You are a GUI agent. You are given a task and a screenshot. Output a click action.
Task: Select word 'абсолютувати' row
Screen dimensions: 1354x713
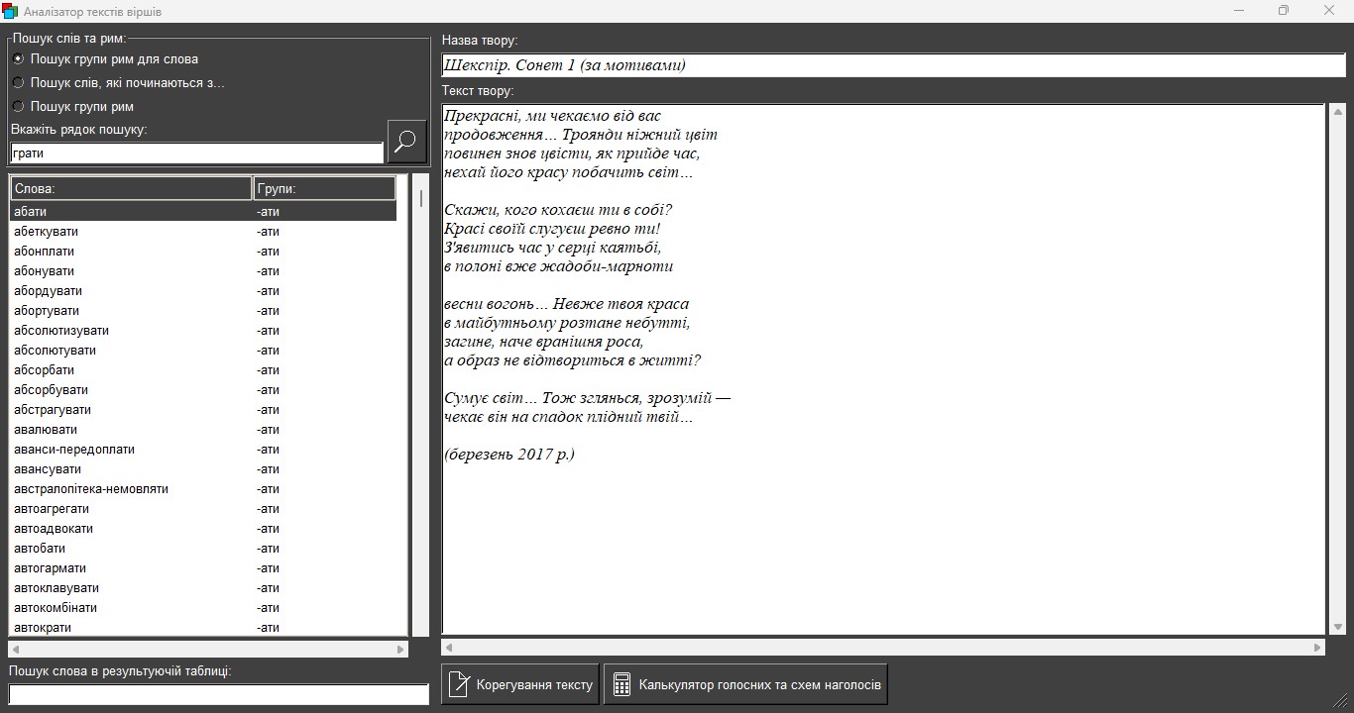pyautogui.click(x=203, y=351)
